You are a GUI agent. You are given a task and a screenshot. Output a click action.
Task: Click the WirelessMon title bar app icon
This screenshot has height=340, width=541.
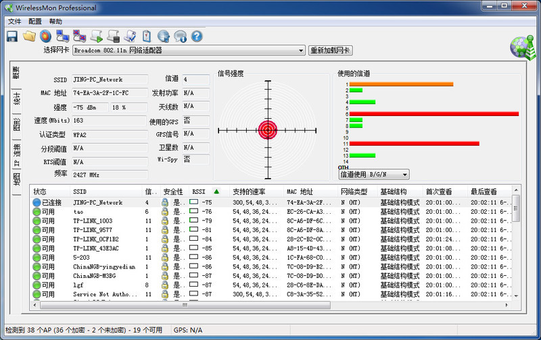click(x=9, y=7)
